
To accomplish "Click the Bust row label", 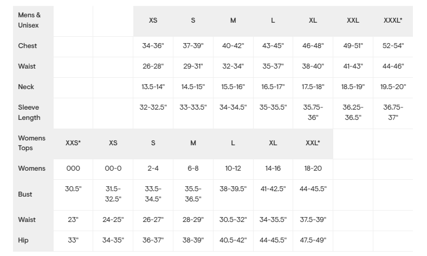I will click(x=25, y=194).
